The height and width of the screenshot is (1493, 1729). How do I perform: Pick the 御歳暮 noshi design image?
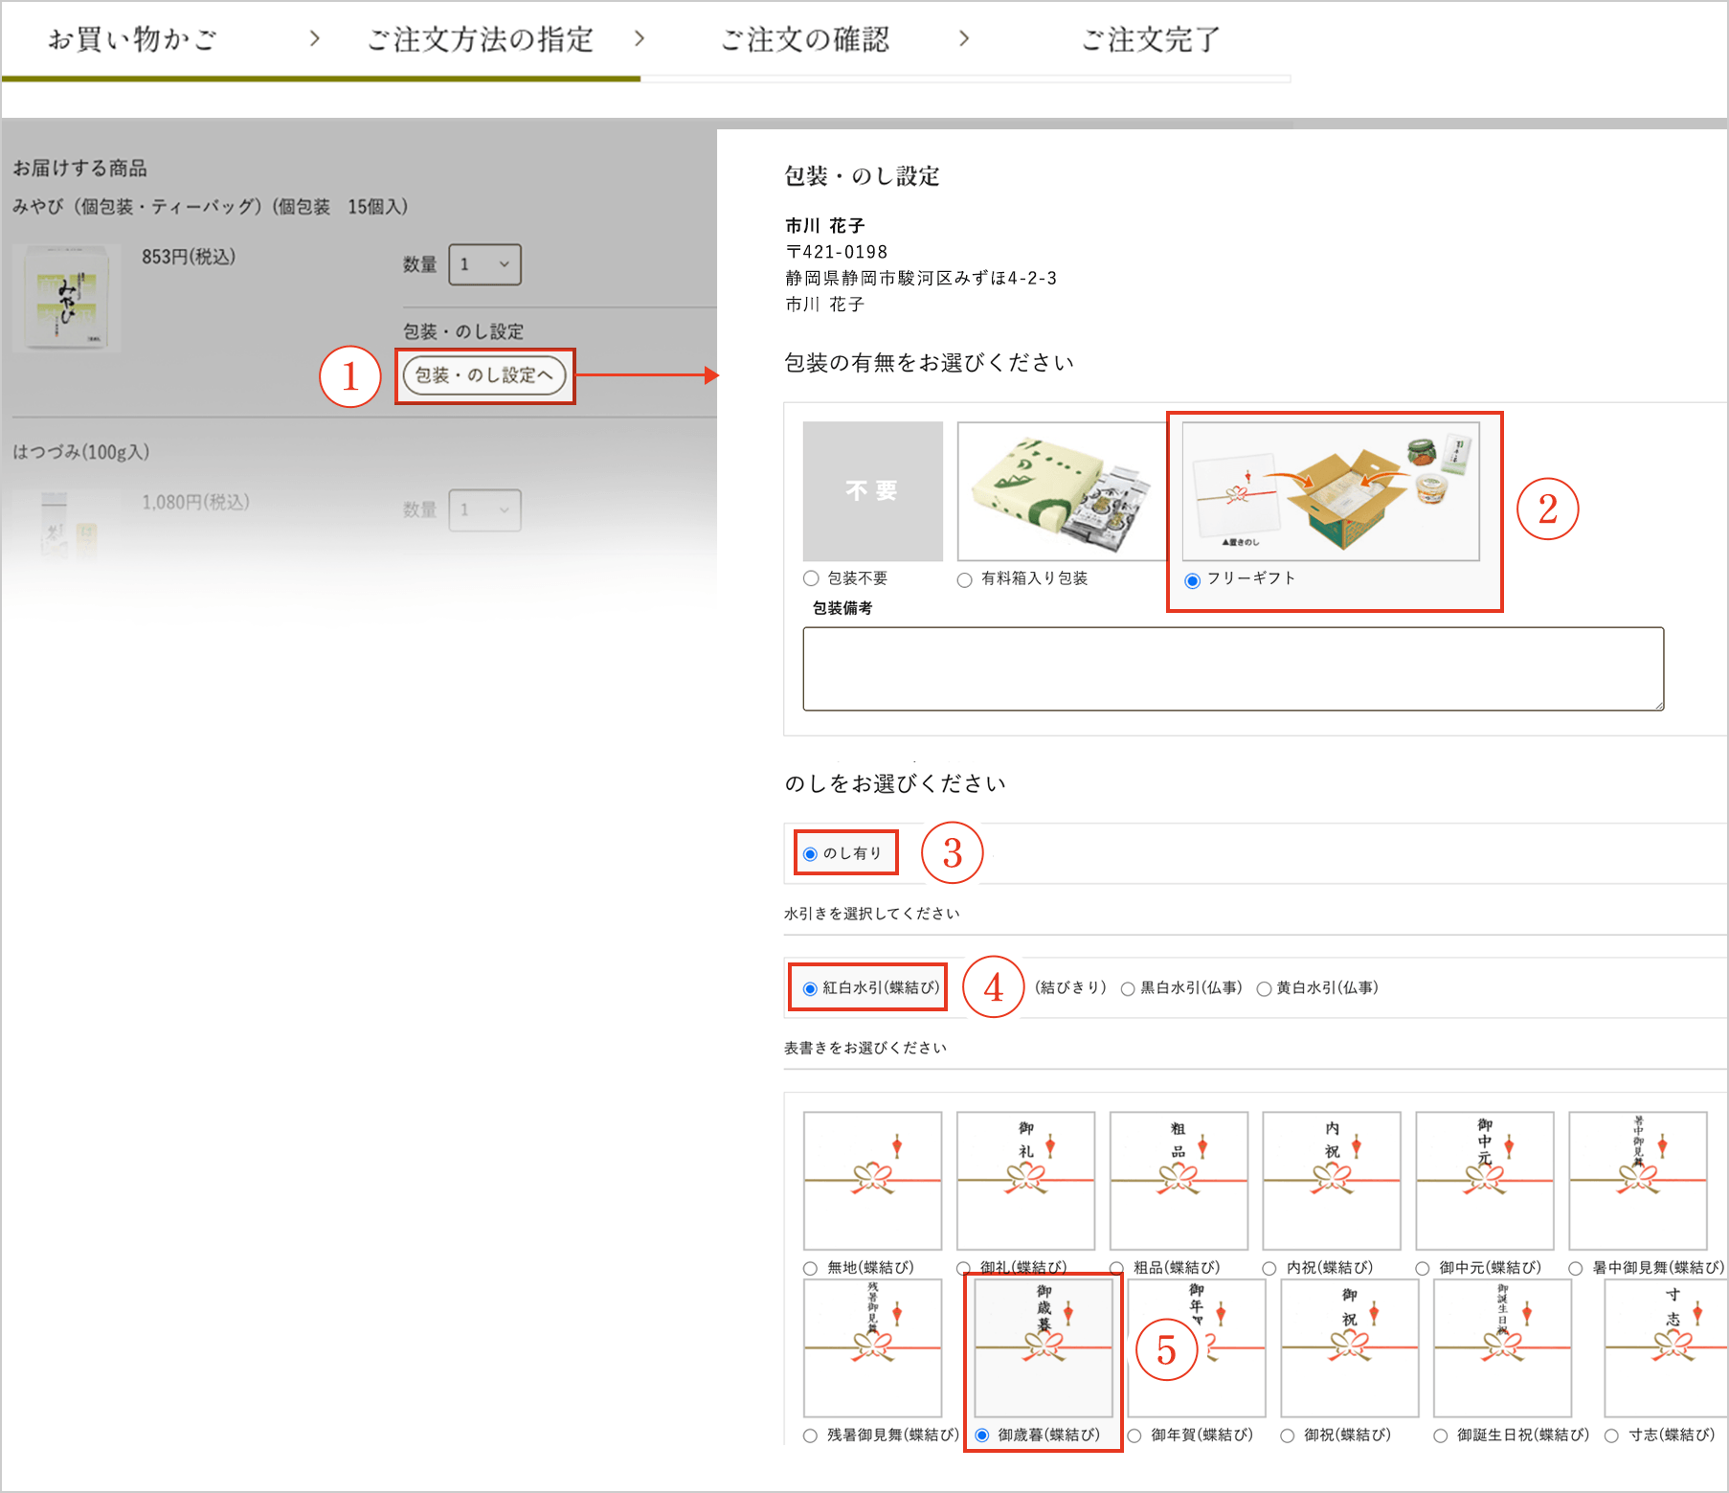(x=1044, y=1347)
